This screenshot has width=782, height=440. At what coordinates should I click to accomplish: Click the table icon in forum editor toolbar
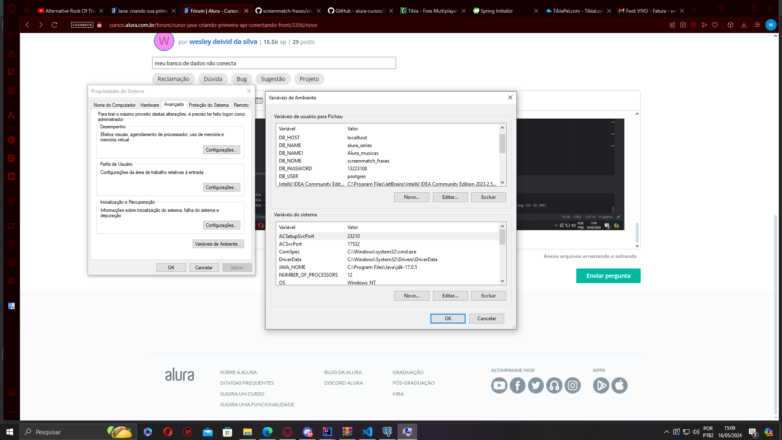(259, 101)
